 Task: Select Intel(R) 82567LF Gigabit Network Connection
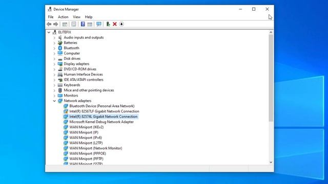click(x=104, y=111)
